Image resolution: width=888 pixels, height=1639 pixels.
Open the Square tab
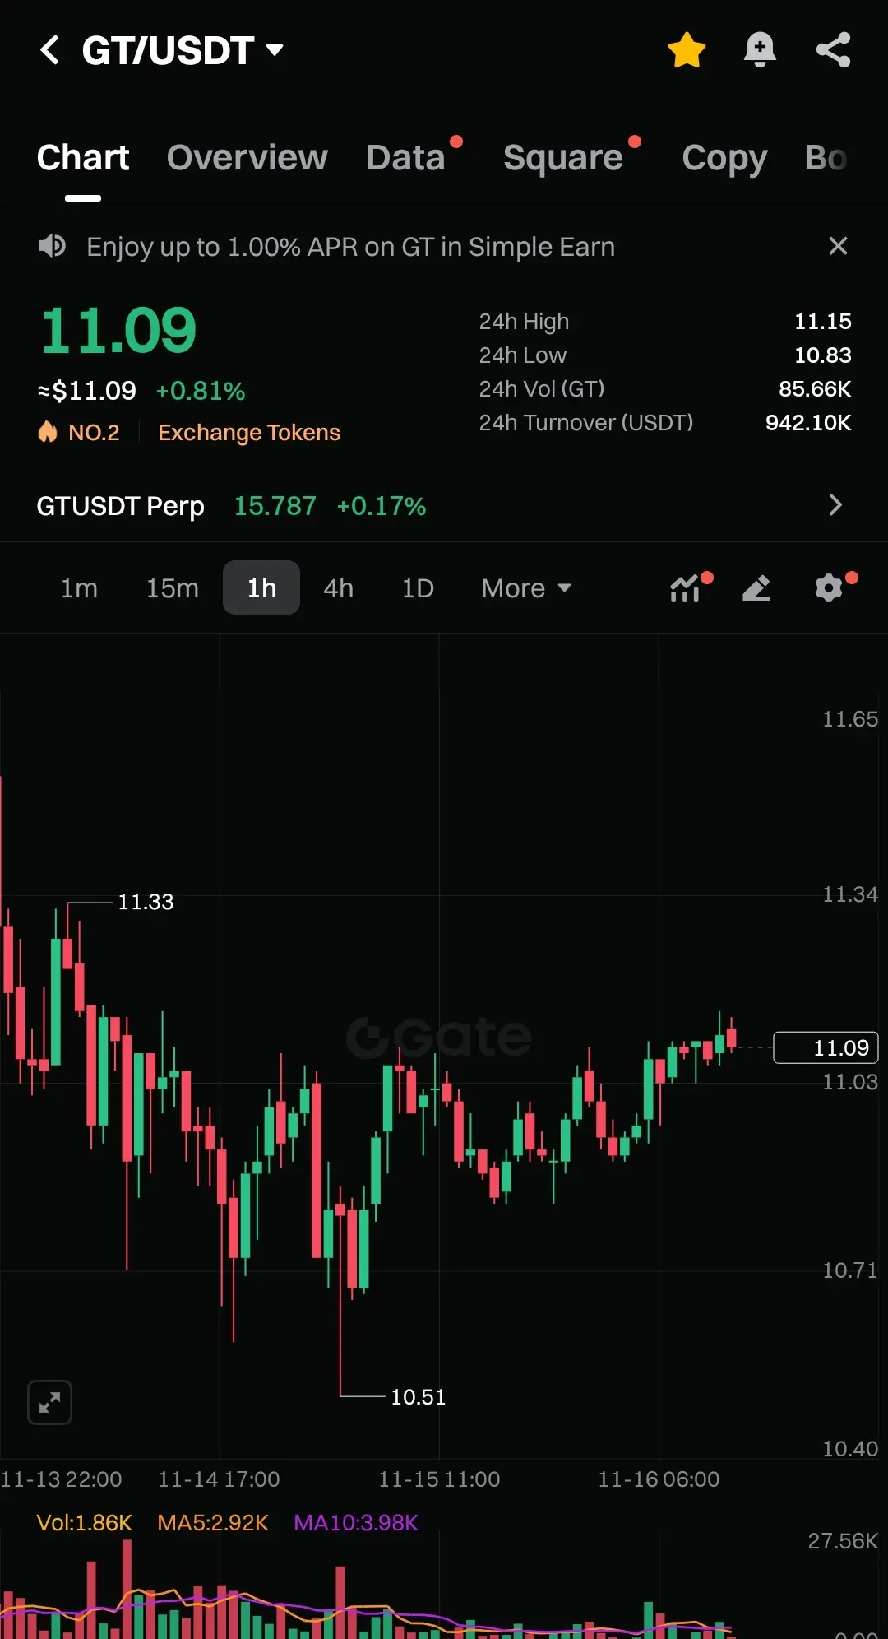[563, 157]
